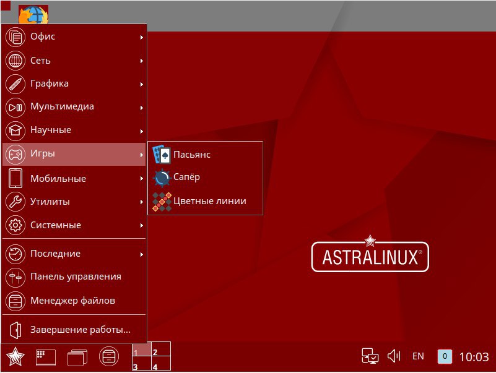Open the Мобильные menu category
The height and width of the screenshot is (373, 496).
(x=74, y=178)
